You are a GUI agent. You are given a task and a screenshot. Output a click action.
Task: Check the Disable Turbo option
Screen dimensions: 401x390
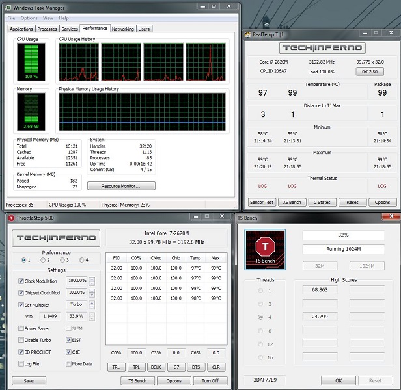point(21,340)
